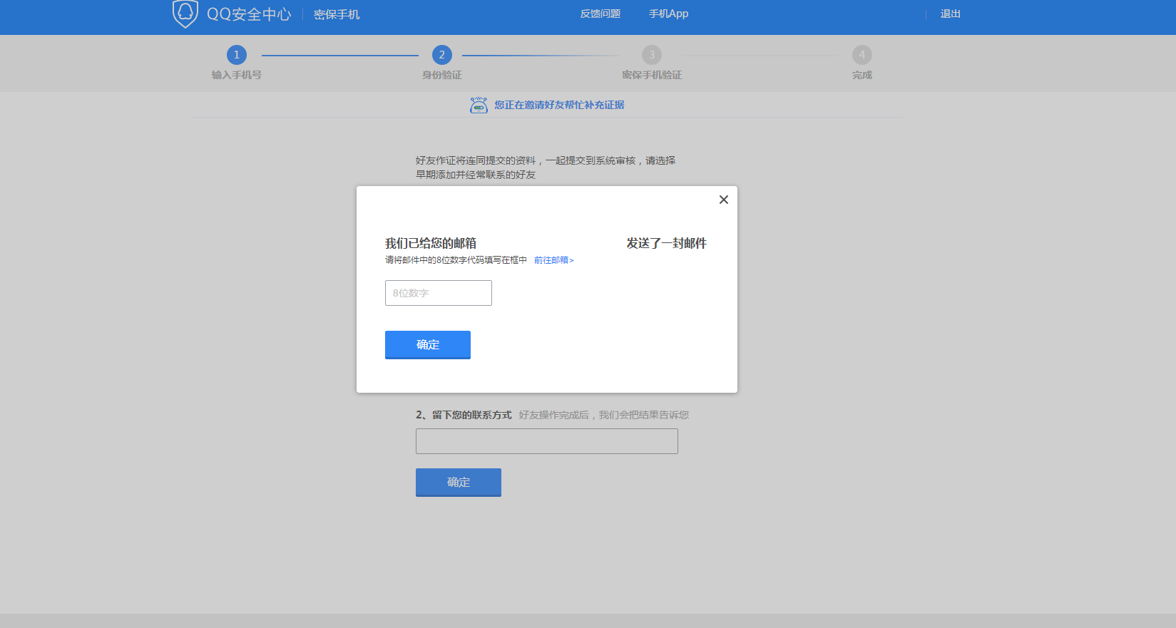Image resolution: width=1176 pixels, height=628 pixels.
Task: Click the hint 好友操作完成后，我们会把结果告诉您
Action: click(x=604, y=415)
